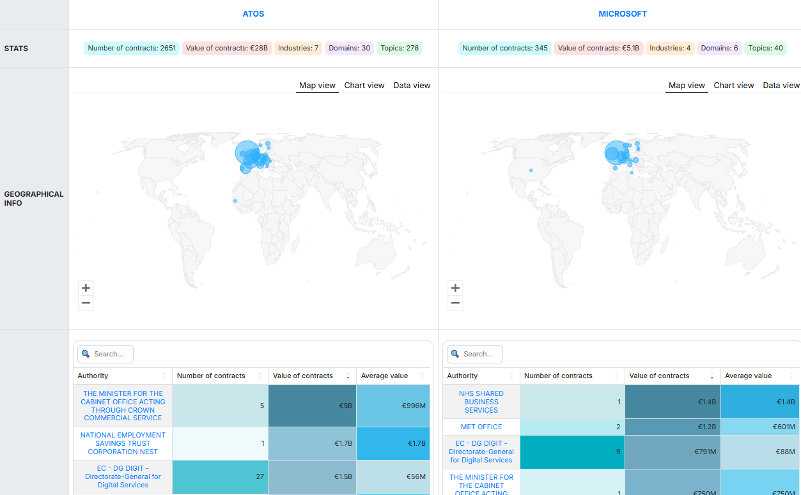Click the '€996M' average value cell
The width and height of the screenshot is (801, 495).
tap(393, 406)
